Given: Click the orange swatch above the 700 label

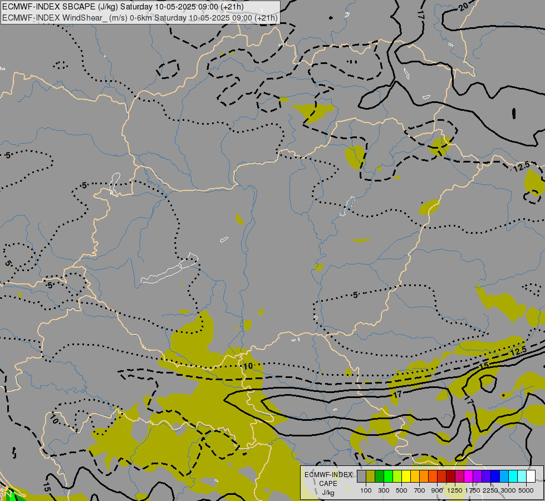Looking at the screenshot, I should pos(424,476).
